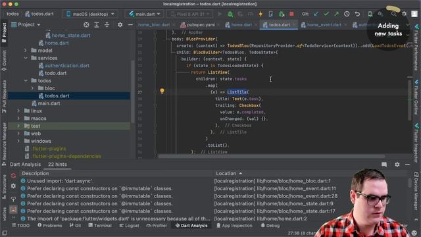Screen dimensions: 421x237
Task: Expand the windows folder
Action: click(x=18, y=141)
